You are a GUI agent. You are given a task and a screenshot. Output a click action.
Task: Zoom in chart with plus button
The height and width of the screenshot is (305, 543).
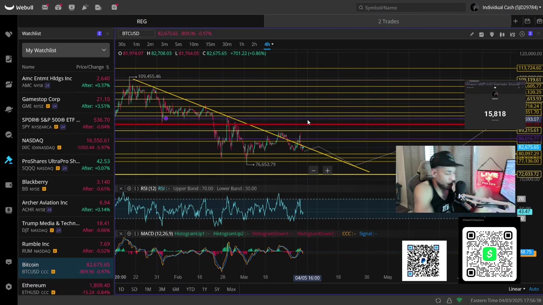(327, 170)
